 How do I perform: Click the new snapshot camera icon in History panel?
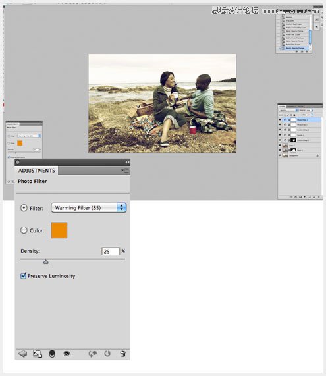pos(302,51)
